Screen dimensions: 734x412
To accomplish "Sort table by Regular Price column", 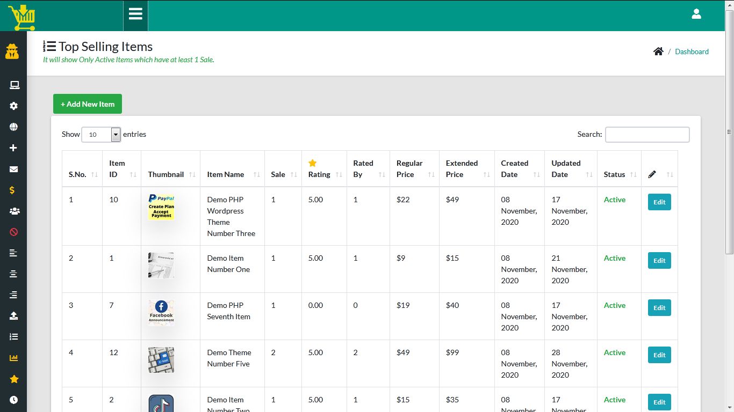I will click(x=414, y=169).
